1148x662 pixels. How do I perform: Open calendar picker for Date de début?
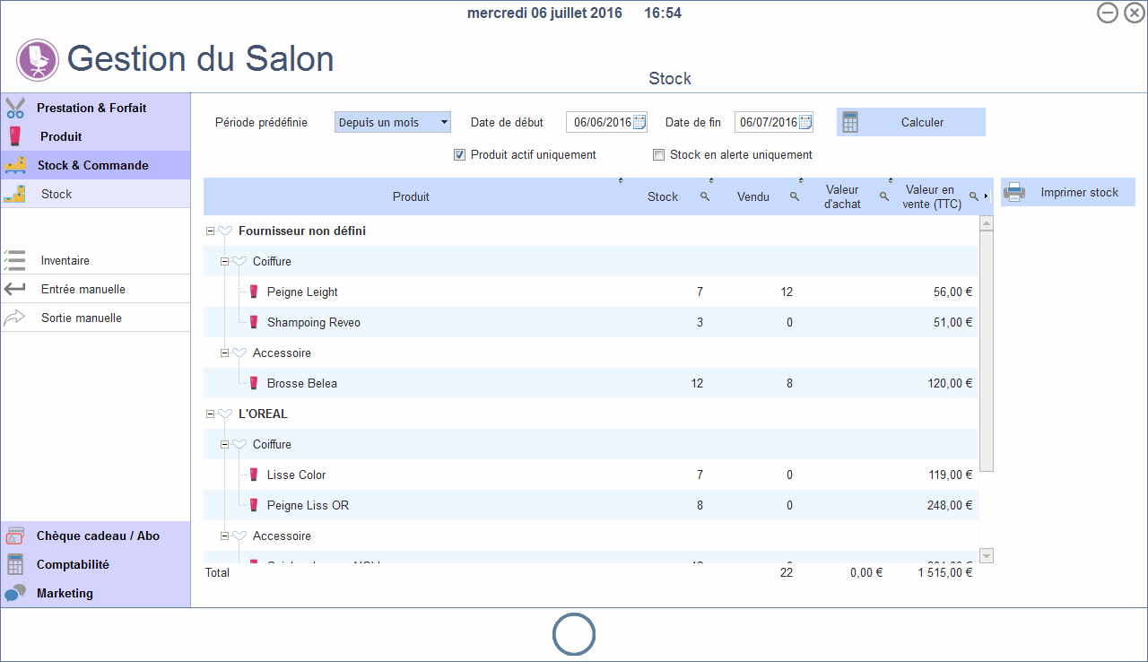click(639, 123)
